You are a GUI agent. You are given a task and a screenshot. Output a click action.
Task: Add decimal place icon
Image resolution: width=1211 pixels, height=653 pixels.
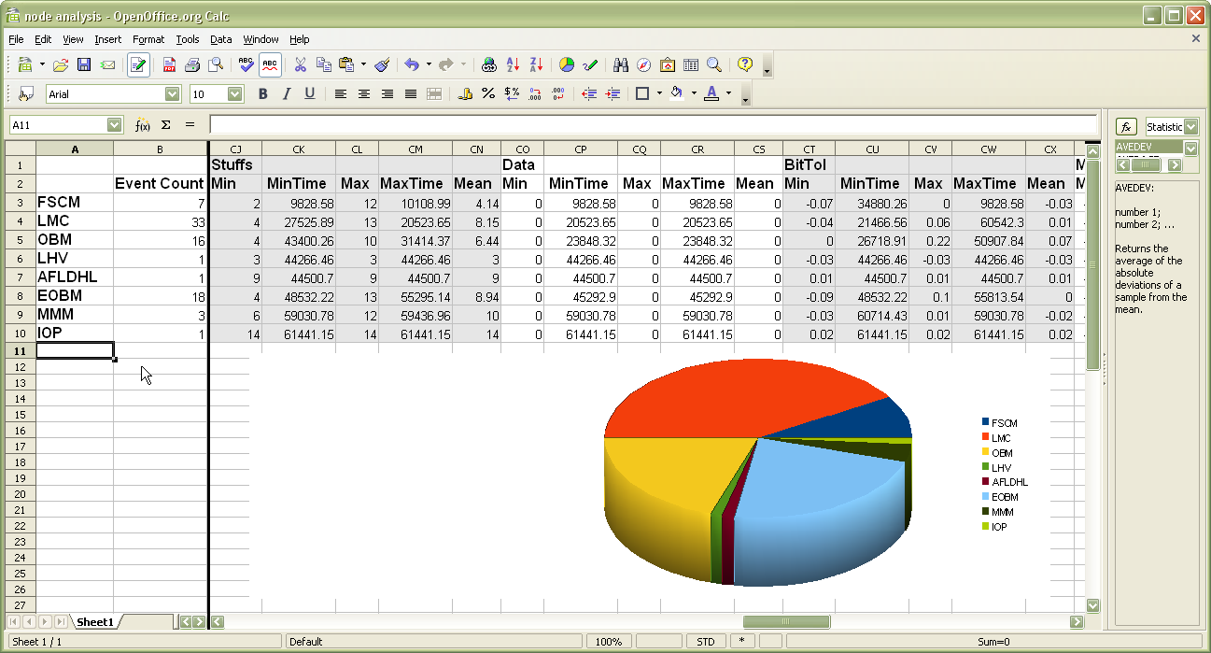tap(535, 93)
